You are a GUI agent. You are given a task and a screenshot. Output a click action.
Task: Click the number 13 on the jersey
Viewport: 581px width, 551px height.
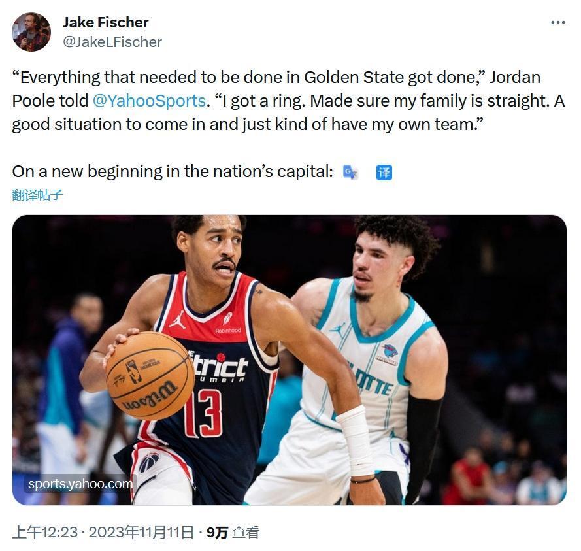[203, 413]
